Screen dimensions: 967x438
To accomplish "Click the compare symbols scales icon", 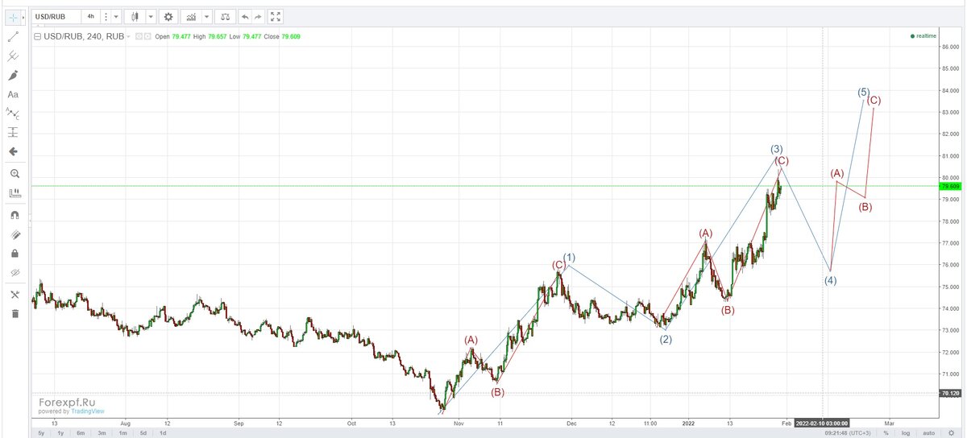I will [x=225, y=16].
